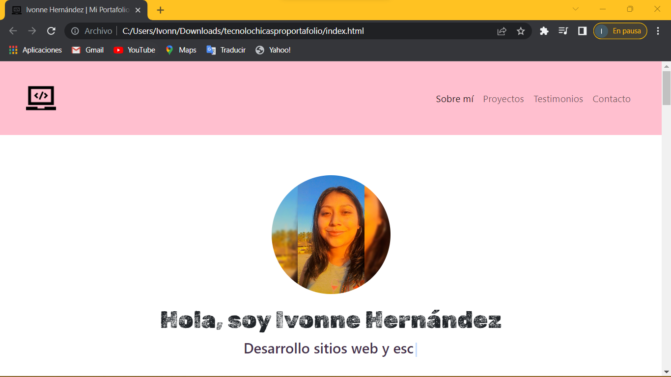Select the code logo in the page header
The height and width of the screenshot is (377, 671).
(41, 98)
